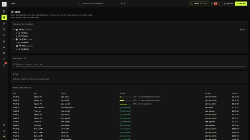The image size is (250, 140).
Task: Open the dashboard grid icon in sidebar
Action: pyautogui.click(x=4, y=11)
